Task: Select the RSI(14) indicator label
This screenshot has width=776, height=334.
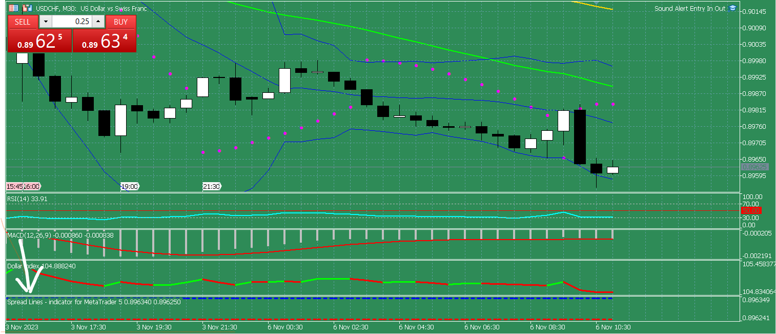Action: pos(23,199)
